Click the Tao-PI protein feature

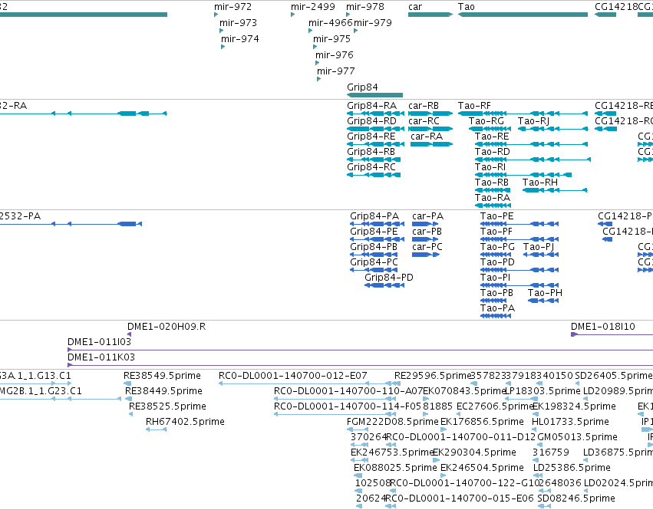pyautogui.click(x=519, y=285)
